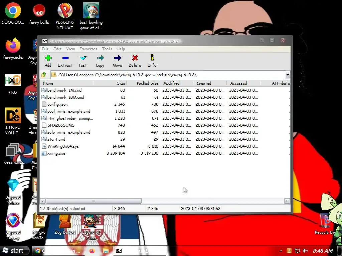Select pool_mine_example.cmd file
The width and height of the screenshot is (342, 256).
point(66,111)
